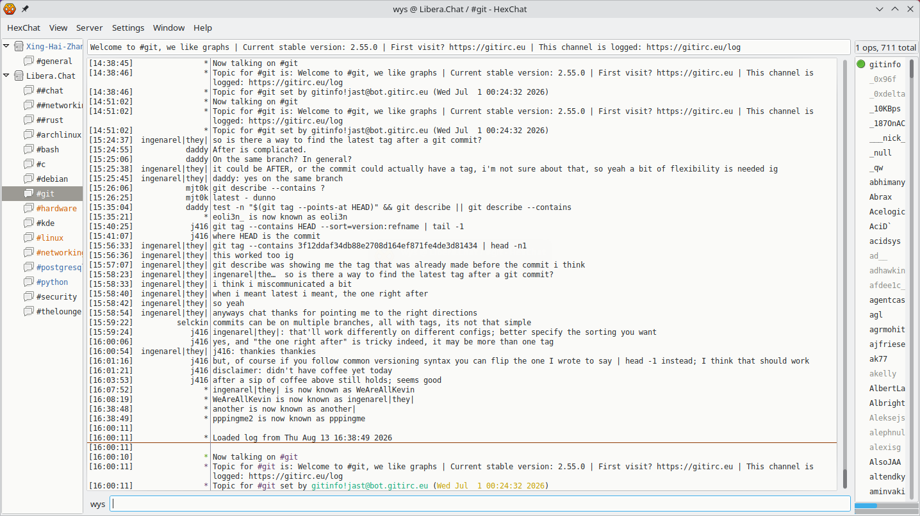Click the #git channel icon
This screenshot has height=516, width=920.
tap(28, 193)
